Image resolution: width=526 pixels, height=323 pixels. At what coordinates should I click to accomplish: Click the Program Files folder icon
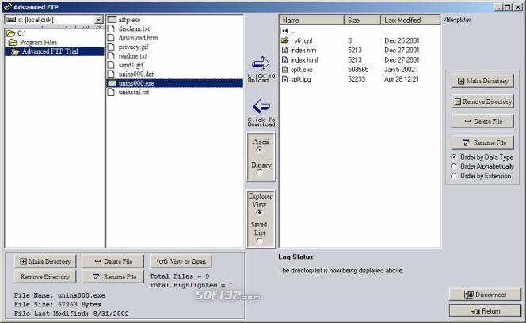[13, 42]
